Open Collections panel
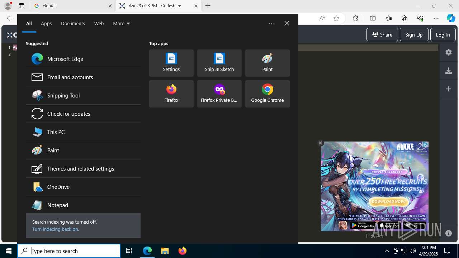This screenshot has width=459, height=258. click(x=404, y=18)
